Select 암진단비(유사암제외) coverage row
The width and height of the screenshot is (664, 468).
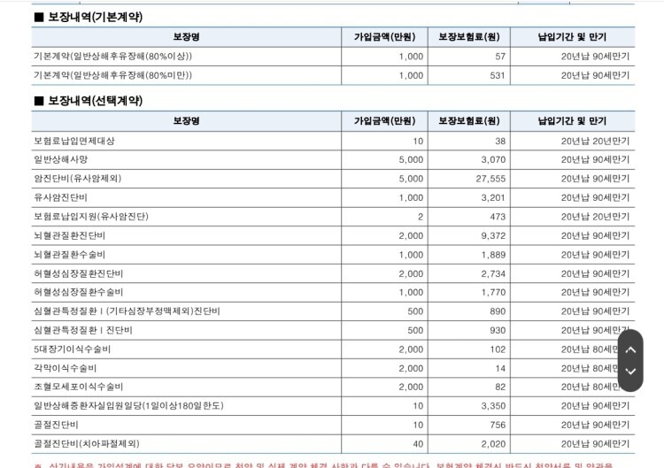pyautogui.click(x=78, y=178)
